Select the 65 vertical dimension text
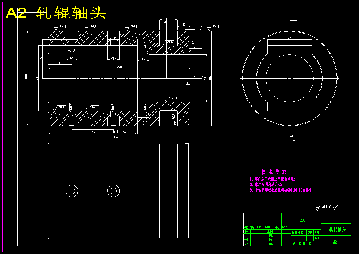This screenshot has width=359, height=254. 41,59
